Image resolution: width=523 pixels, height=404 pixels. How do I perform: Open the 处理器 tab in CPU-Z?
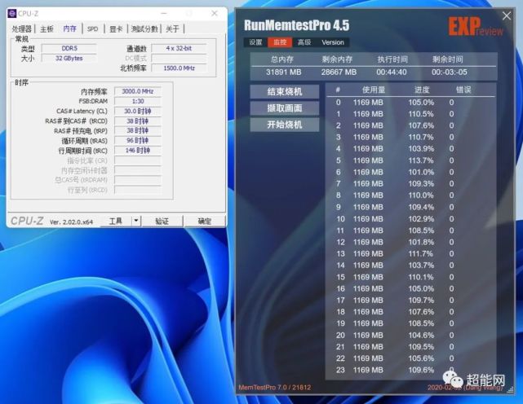pos(21,29)
